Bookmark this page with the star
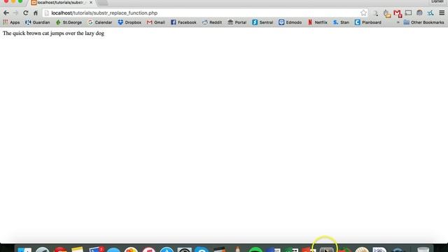Screen dimensions: 448x252 point(363,13)
